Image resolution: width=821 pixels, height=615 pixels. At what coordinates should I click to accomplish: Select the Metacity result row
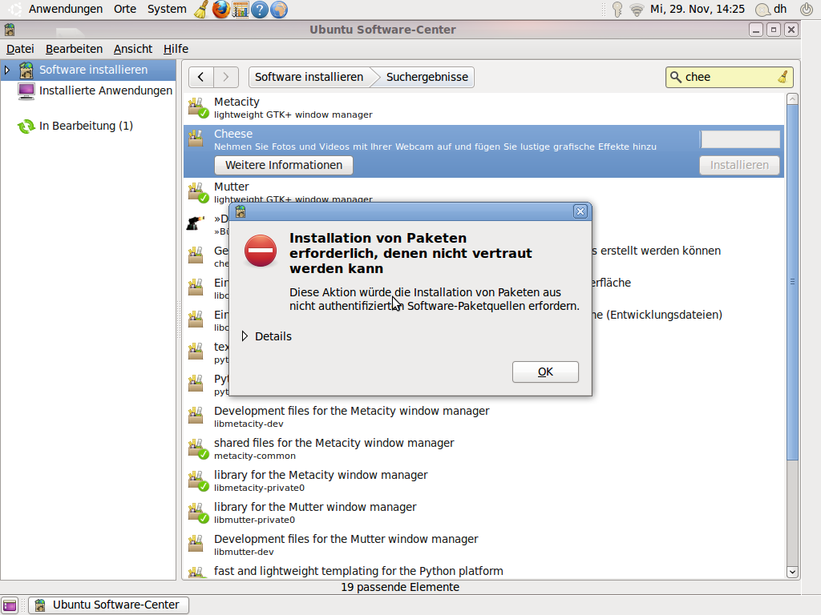click(483, 108)
